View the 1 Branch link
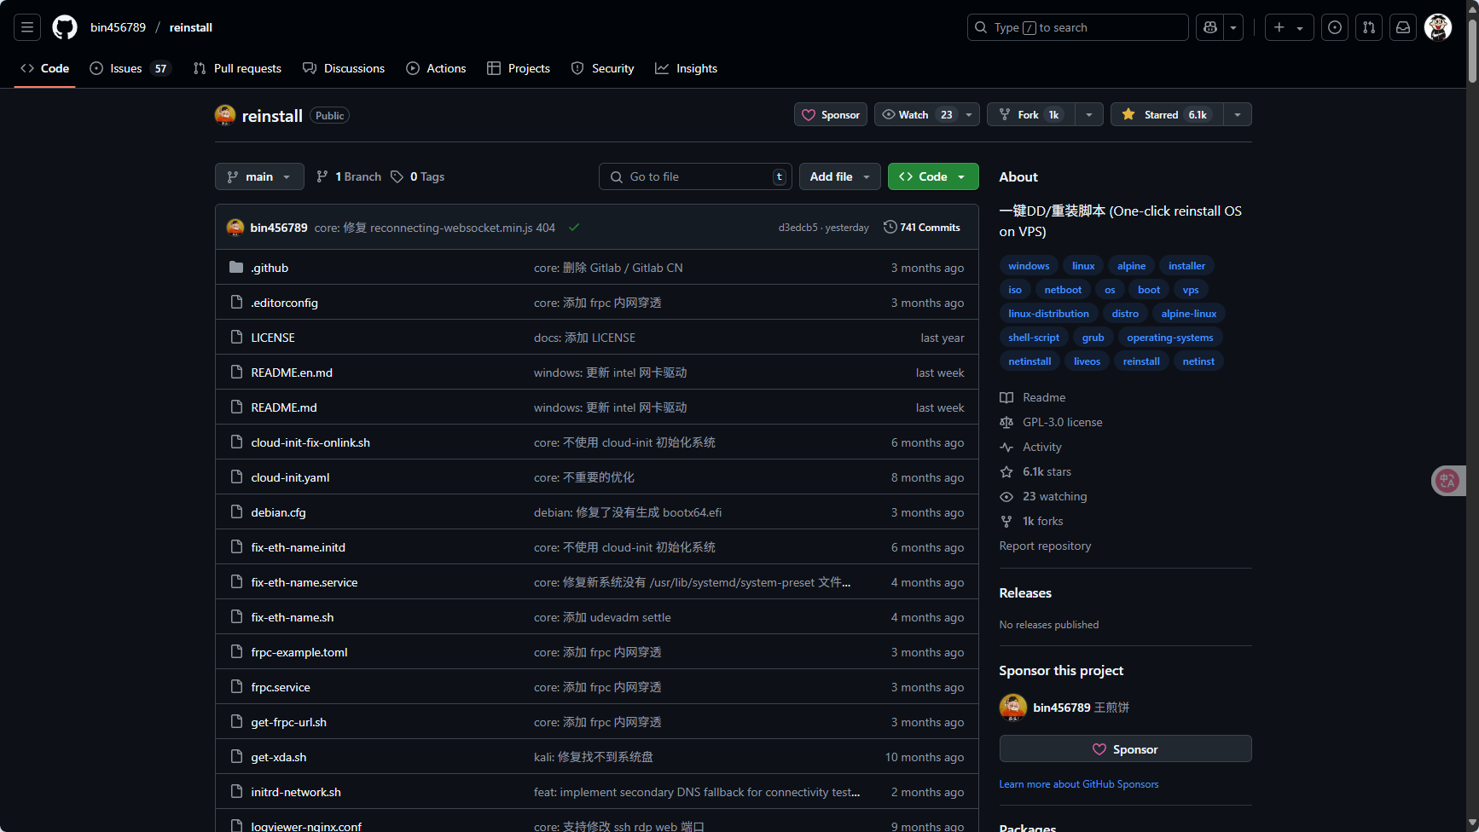Image resolution: width=1479 pixels, height=832 pixels. [349, 176]
